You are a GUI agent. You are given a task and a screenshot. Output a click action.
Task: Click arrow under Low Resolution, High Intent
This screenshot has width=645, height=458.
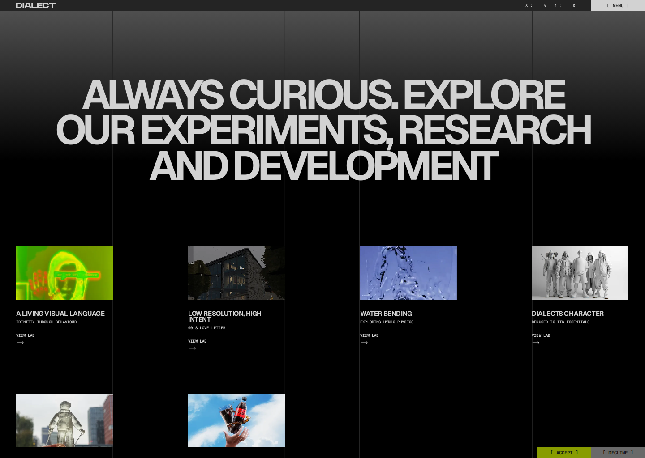click(x=192, y=348)
